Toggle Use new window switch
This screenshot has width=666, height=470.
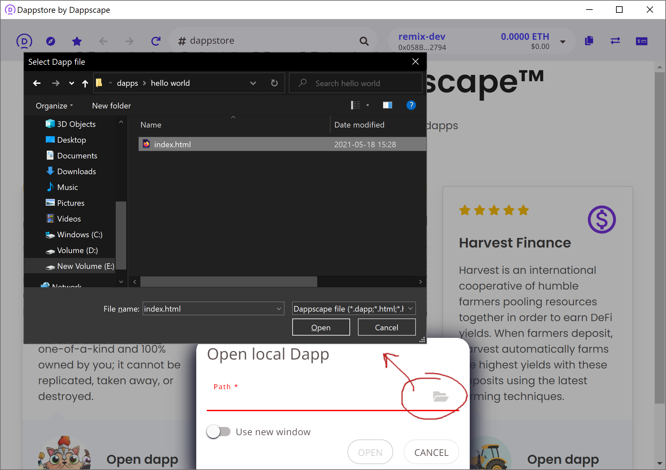219,432
